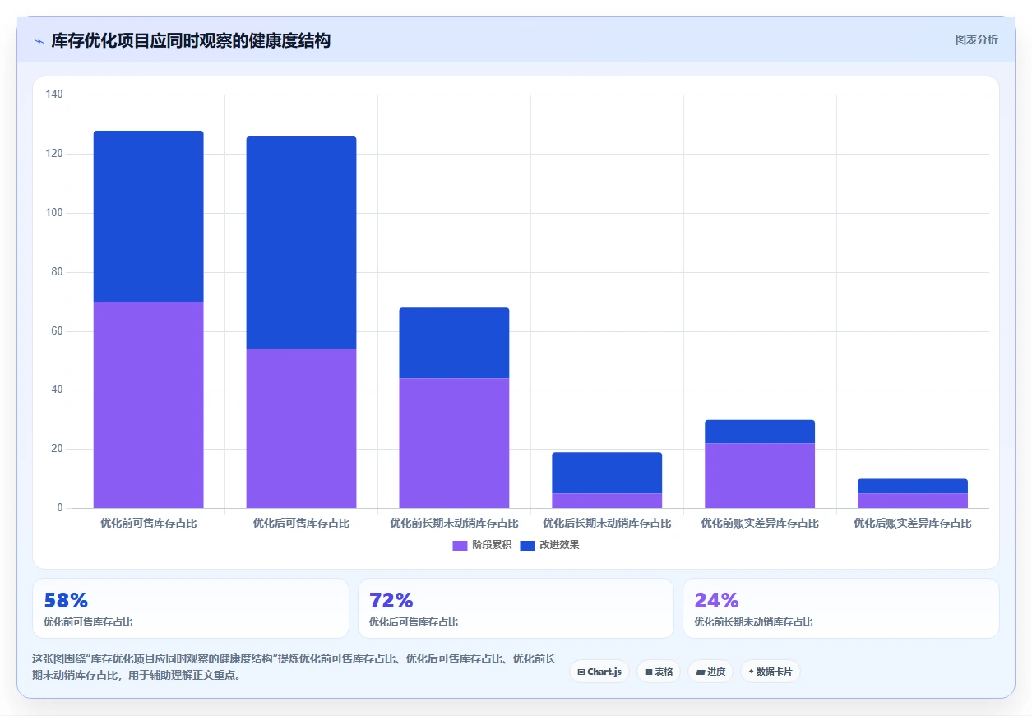The width and height of the screenshot is (1032, 716).
Task: Click the blue 改进效果 legend swatch
Action: [527, 545]
